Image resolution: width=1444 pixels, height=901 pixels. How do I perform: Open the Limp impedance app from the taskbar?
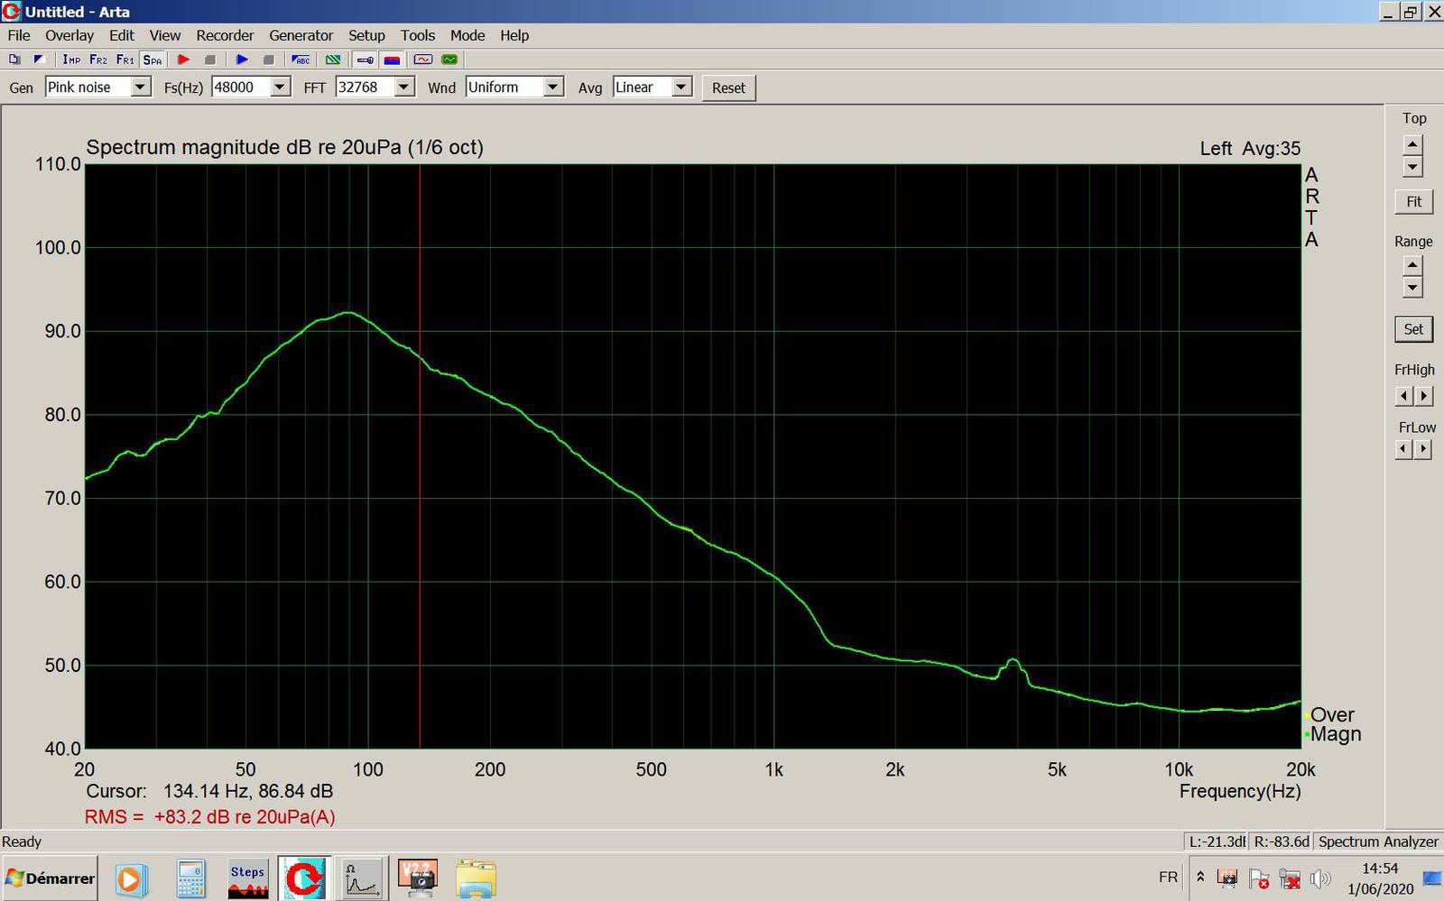point(362,878)
